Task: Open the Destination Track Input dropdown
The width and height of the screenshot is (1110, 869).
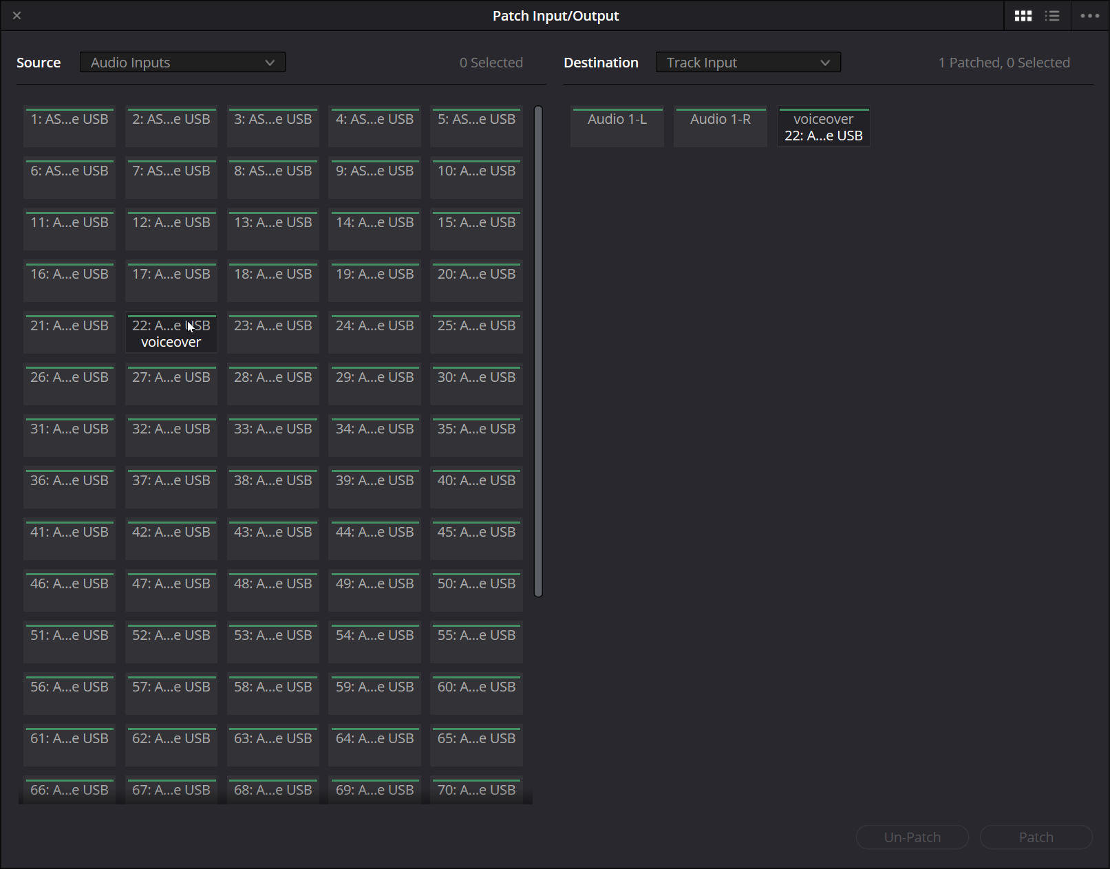Action: (x=748, y=63)
